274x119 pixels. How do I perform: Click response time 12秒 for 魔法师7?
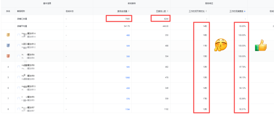click(x=205, y=109)
